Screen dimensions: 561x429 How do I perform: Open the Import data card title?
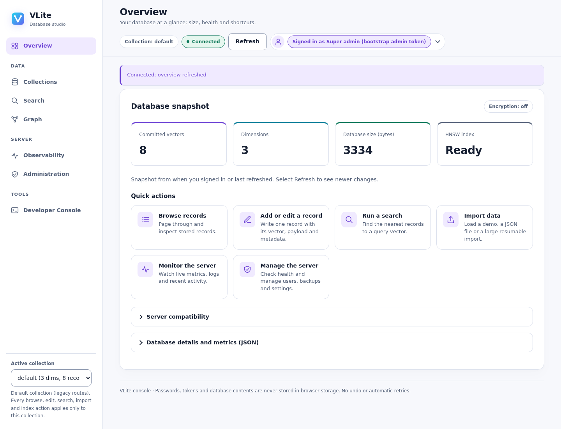[x=482, y=216]
